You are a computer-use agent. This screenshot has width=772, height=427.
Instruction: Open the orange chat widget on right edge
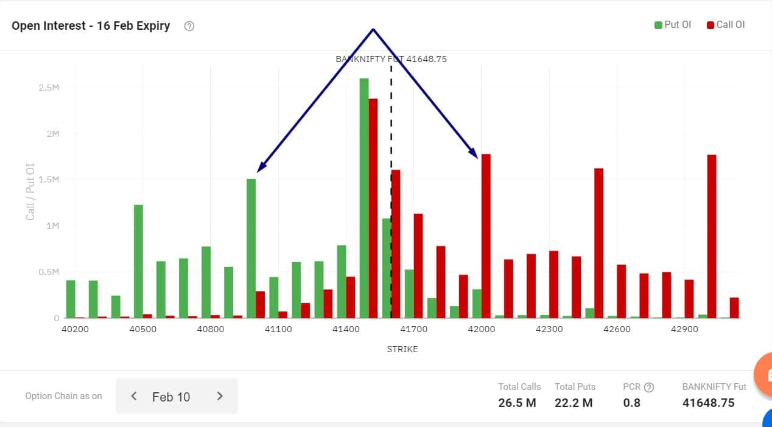pos(765,373)
